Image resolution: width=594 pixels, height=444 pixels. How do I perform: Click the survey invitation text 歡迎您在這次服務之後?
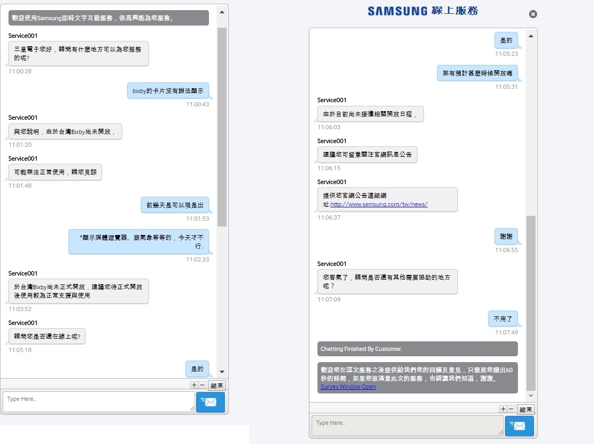pos(417,374)
